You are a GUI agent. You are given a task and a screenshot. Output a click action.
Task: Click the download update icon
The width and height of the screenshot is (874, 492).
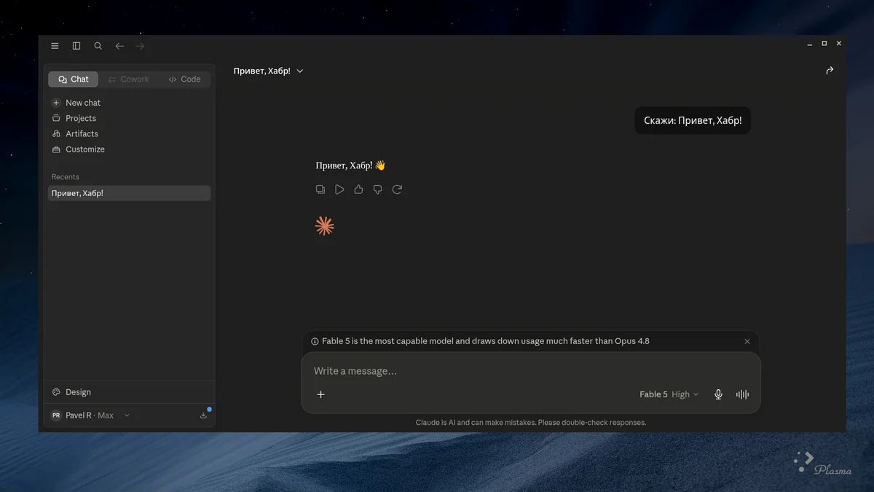pyautogui.click(x=203, y=415)
